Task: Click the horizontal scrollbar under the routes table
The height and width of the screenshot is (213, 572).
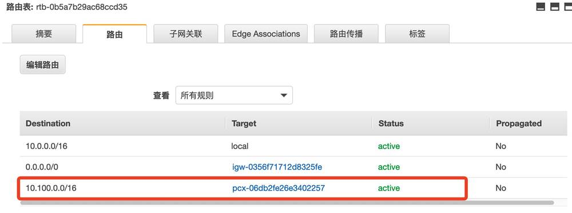Action: tap(287, 203)
